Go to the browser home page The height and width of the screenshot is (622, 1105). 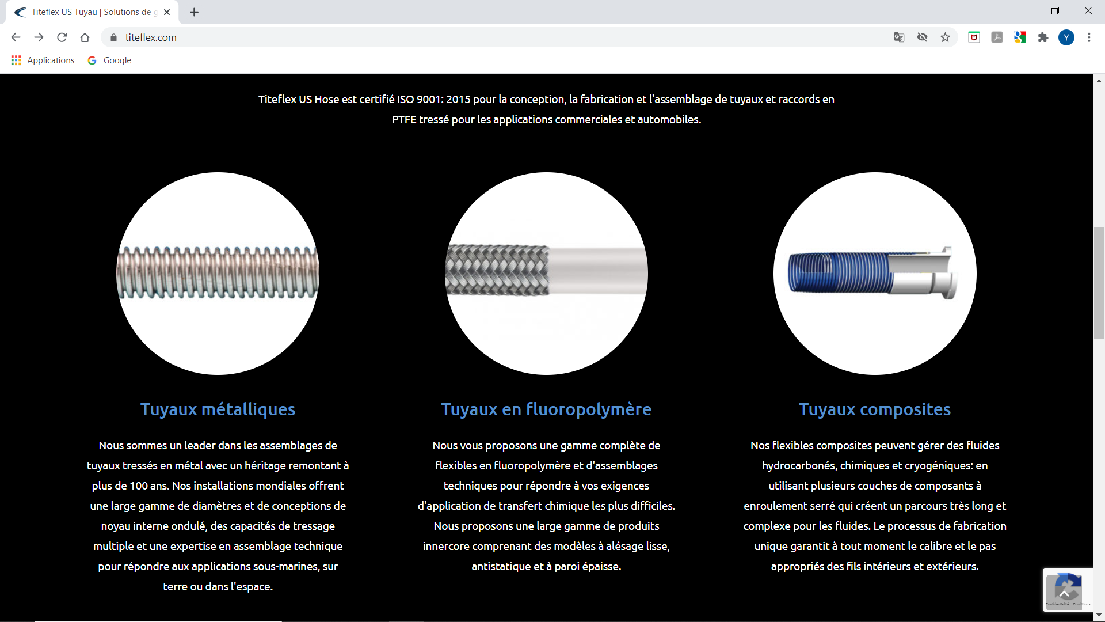[x=85, y=37]
